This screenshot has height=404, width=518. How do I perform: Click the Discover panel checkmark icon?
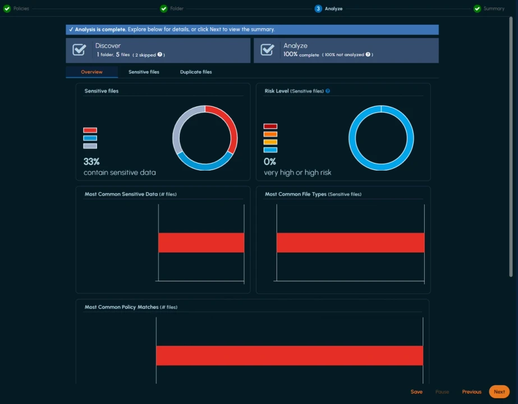pyautogui.click(x=79, y=50)
